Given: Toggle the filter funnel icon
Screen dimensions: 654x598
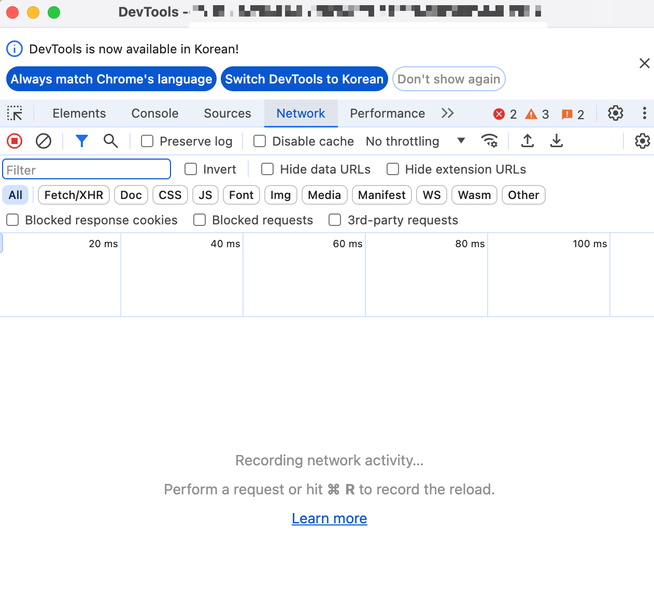Looking at the screenshot, I should pyautogui.click(x=82, y=141).
